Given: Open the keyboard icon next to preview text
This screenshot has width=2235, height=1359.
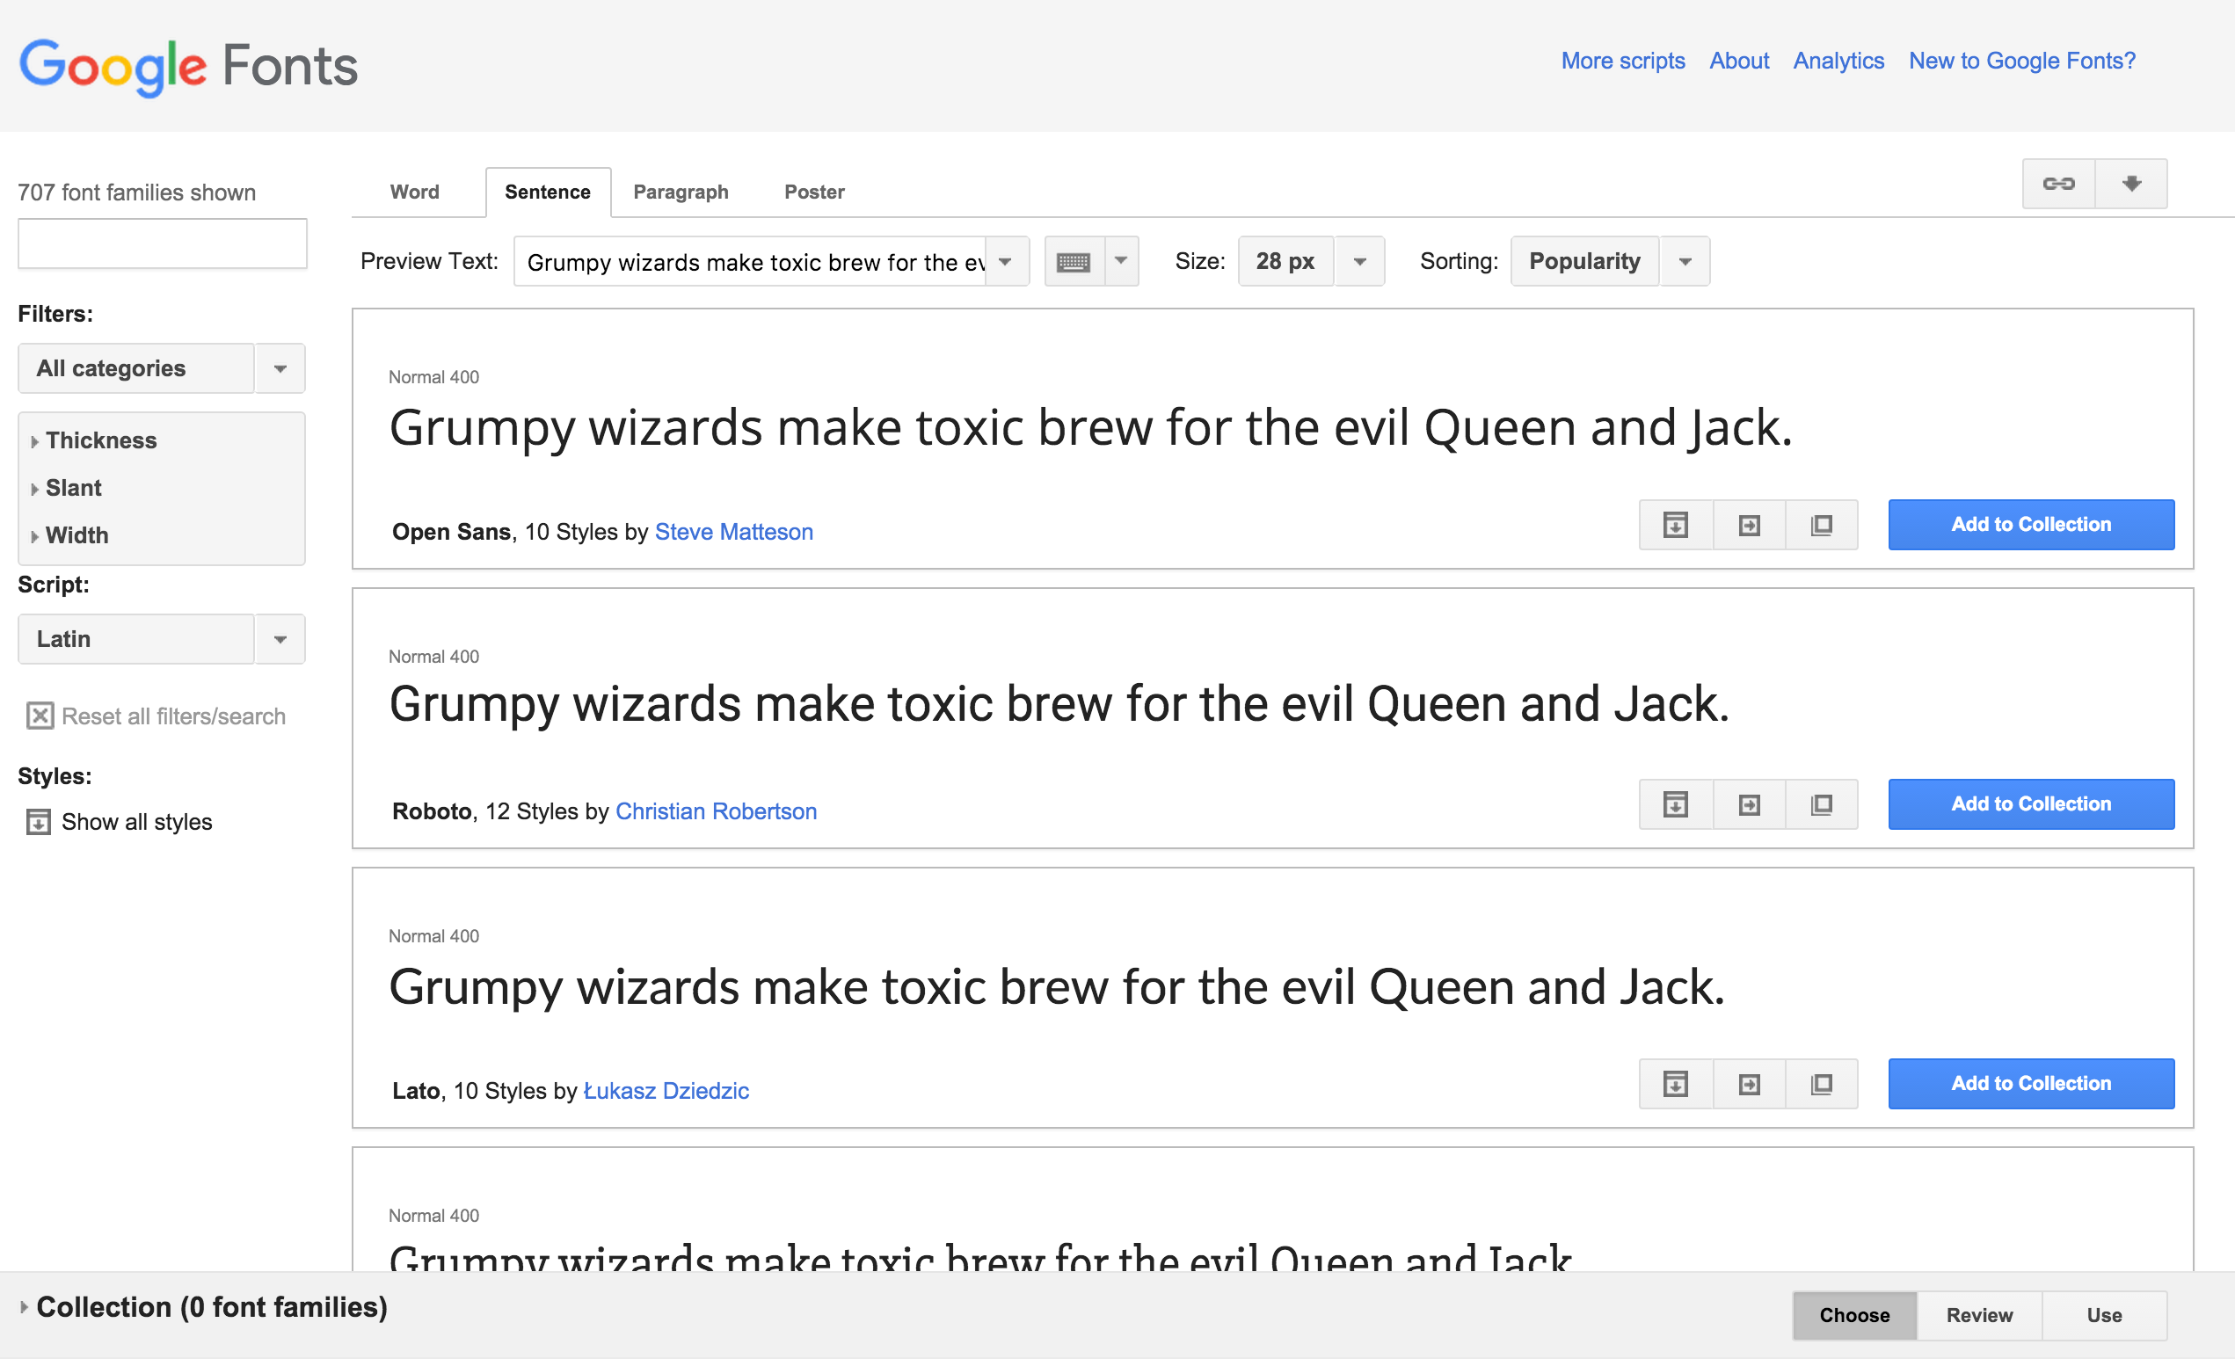Looking at the screenshot, I should (x=1073, y=262).
